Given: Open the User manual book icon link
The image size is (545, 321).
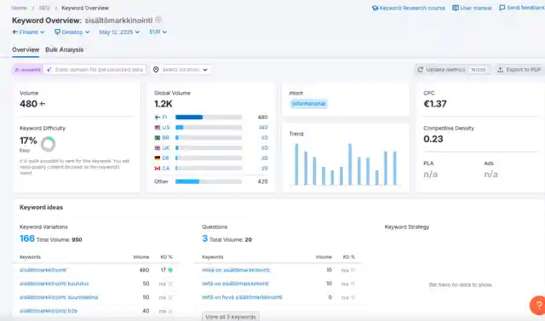Looking at the screenshot, I should (456, 8).
